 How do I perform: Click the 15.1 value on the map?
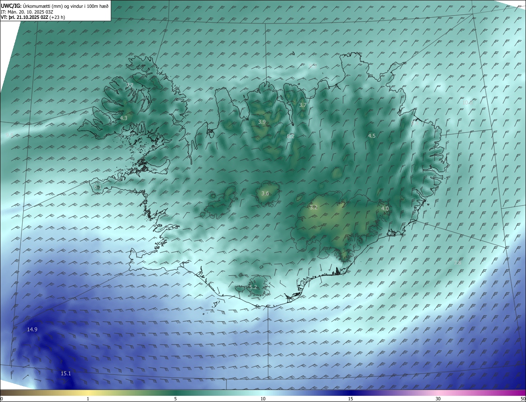(66, 374)
